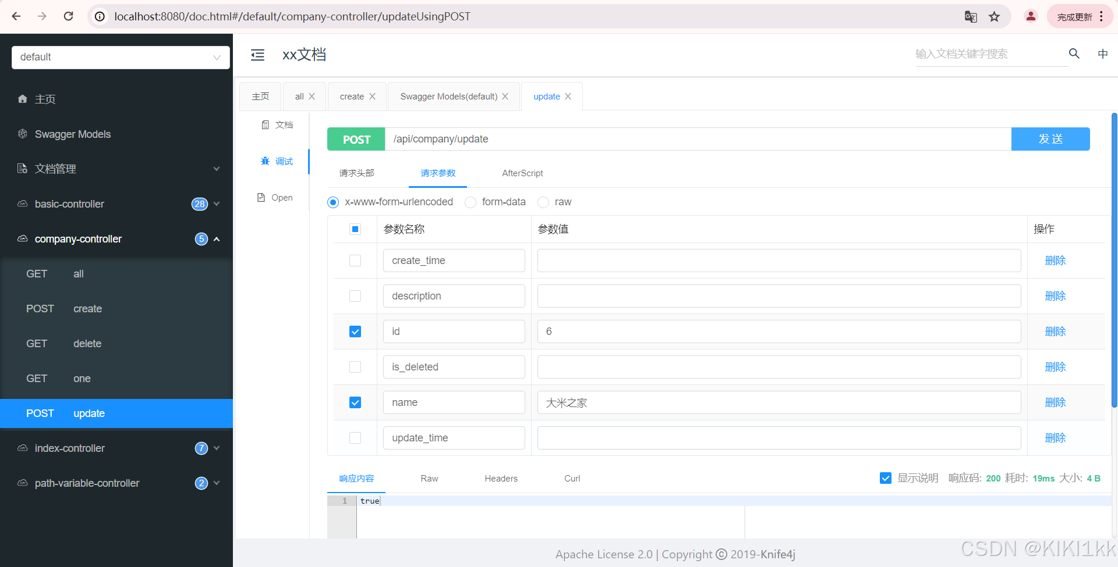
Task: Click the Swagger Models sidebar icon
Action: 22,134
